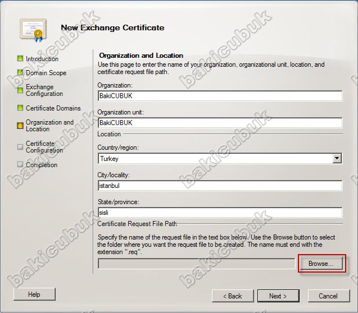Click the Certificate Request File Path label
The height and width of the screenshot is (313, 358).
pos(137,224)
